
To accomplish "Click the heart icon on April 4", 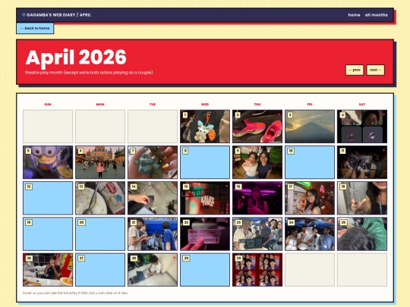I will coord(383,114).
